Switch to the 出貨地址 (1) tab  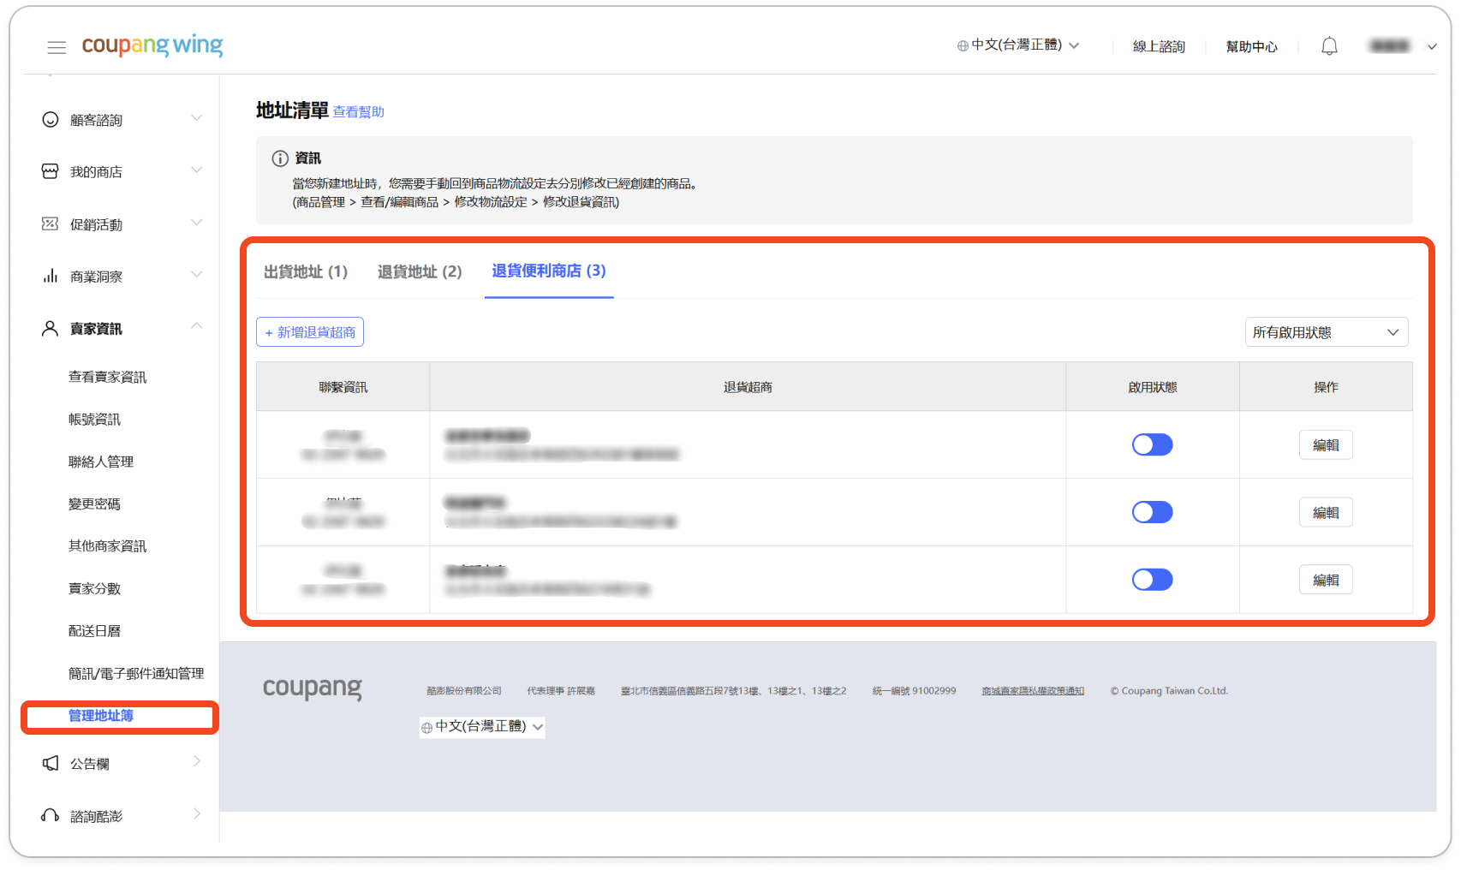[306, 271]
